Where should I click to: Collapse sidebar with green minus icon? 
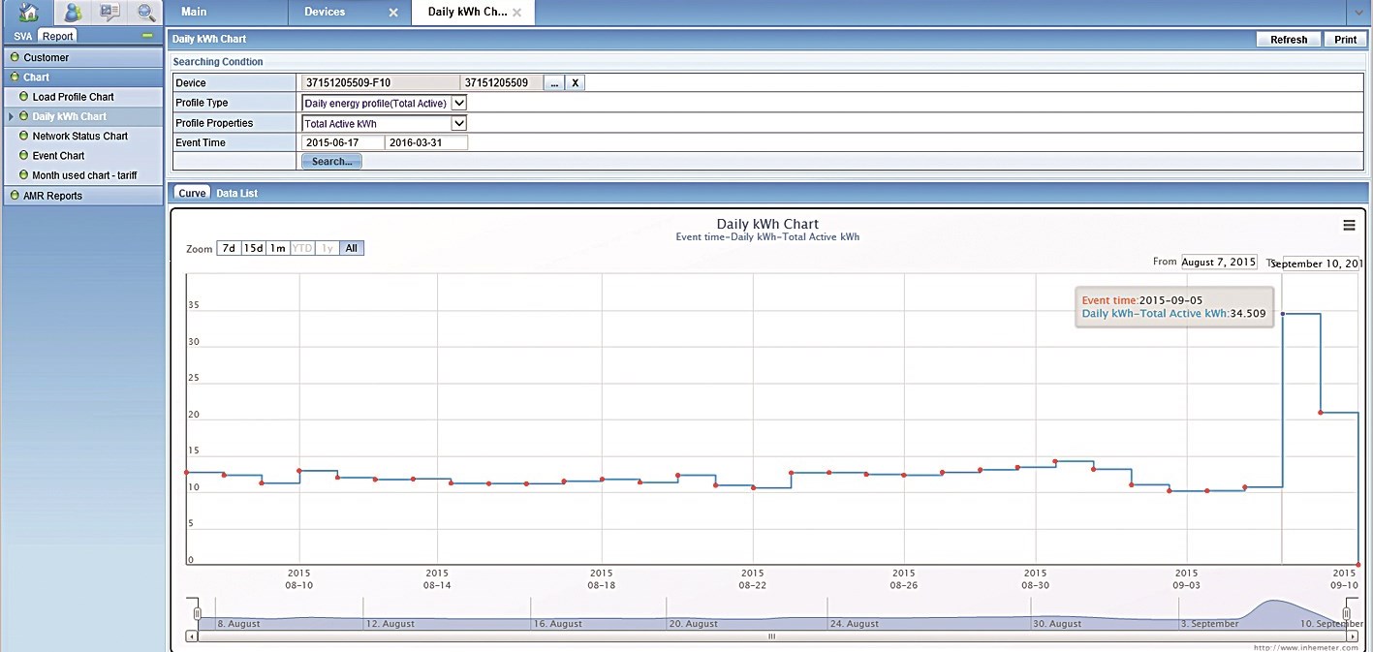pyautogui.click(x=147, y=36)
